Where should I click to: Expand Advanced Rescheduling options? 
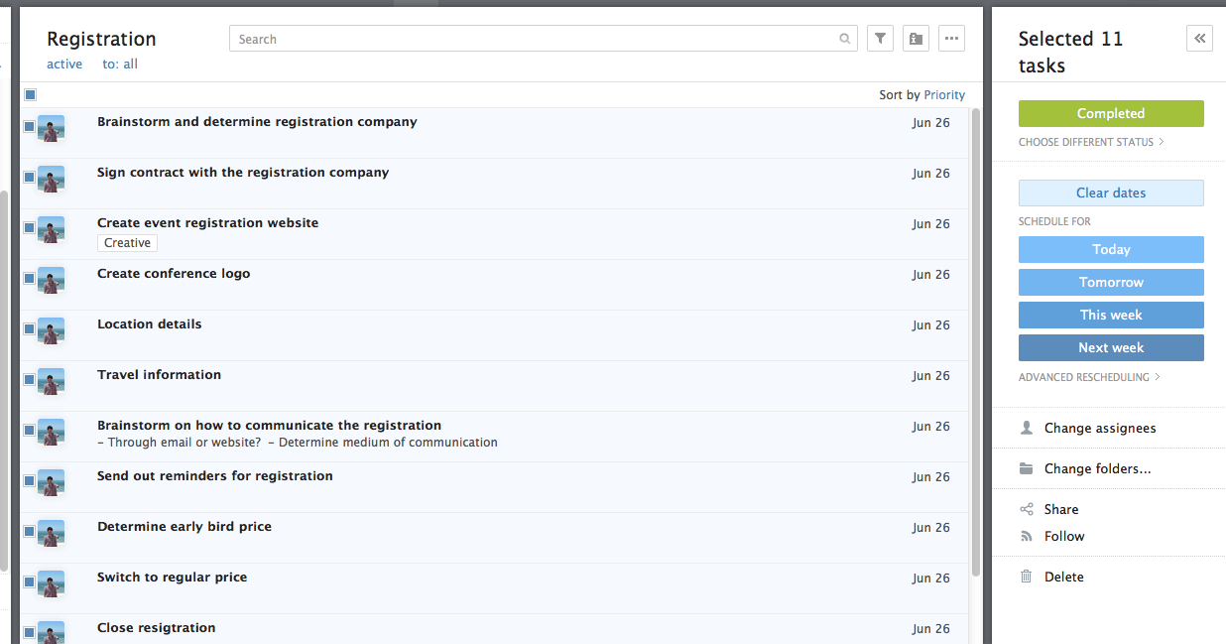pos(1089,377)
